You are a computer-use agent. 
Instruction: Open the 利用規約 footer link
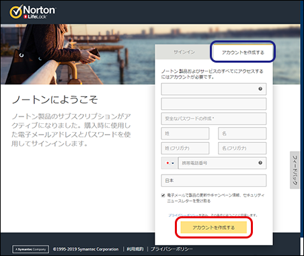coord(135,249)
